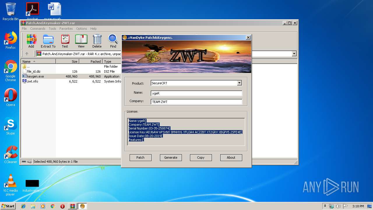Open Chrome from the taskbar
The height and width of the screenshot is (210, 373).
[x=52, y=206]
